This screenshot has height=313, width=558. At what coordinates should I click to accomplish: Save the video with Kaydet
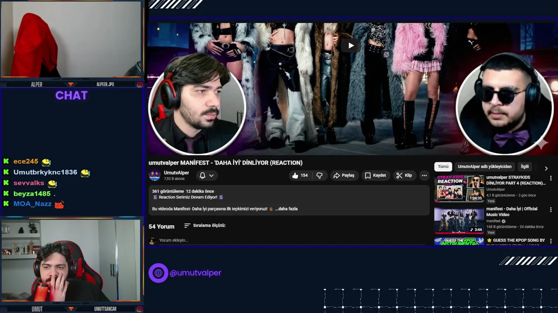pyautogui.click(x=375, y=175)
